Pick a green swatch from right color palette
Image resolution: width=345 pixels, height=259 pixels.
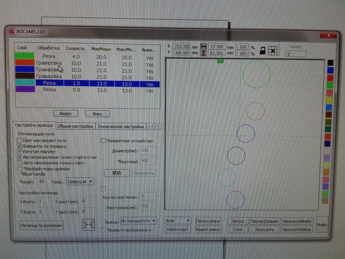pos(330,85)
